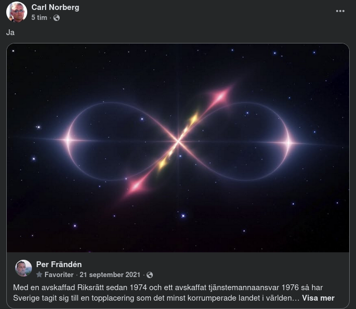Open Carl Norberg's profile picture

(x=17, y=12)
